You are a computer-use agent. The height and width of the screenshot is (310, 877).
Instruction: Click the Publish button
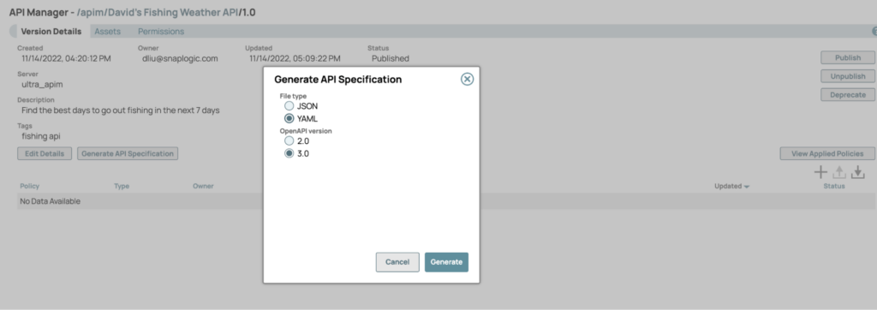[x=848, y=57]
